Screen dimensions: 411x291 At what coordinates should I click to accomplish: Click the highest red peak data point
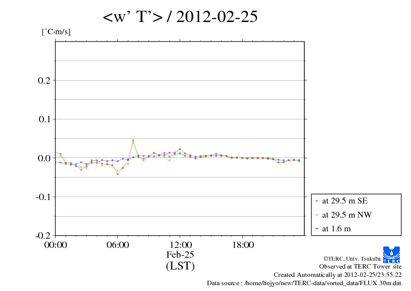[x=133, y=140]
